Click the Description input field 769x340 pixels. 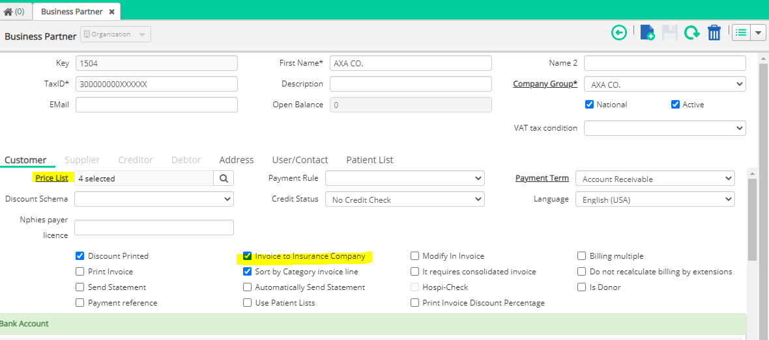411,84
